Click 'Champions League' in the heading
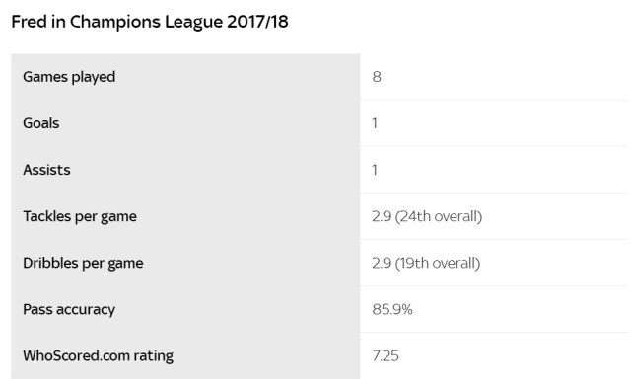The image size is (632, 389). tap(146, 22)
